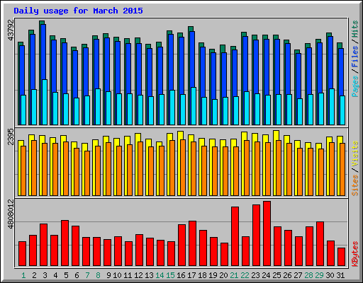This screenshot has height=283, width=363.
Task: Click day 24 on the date axis
Action: coord(266,275)
